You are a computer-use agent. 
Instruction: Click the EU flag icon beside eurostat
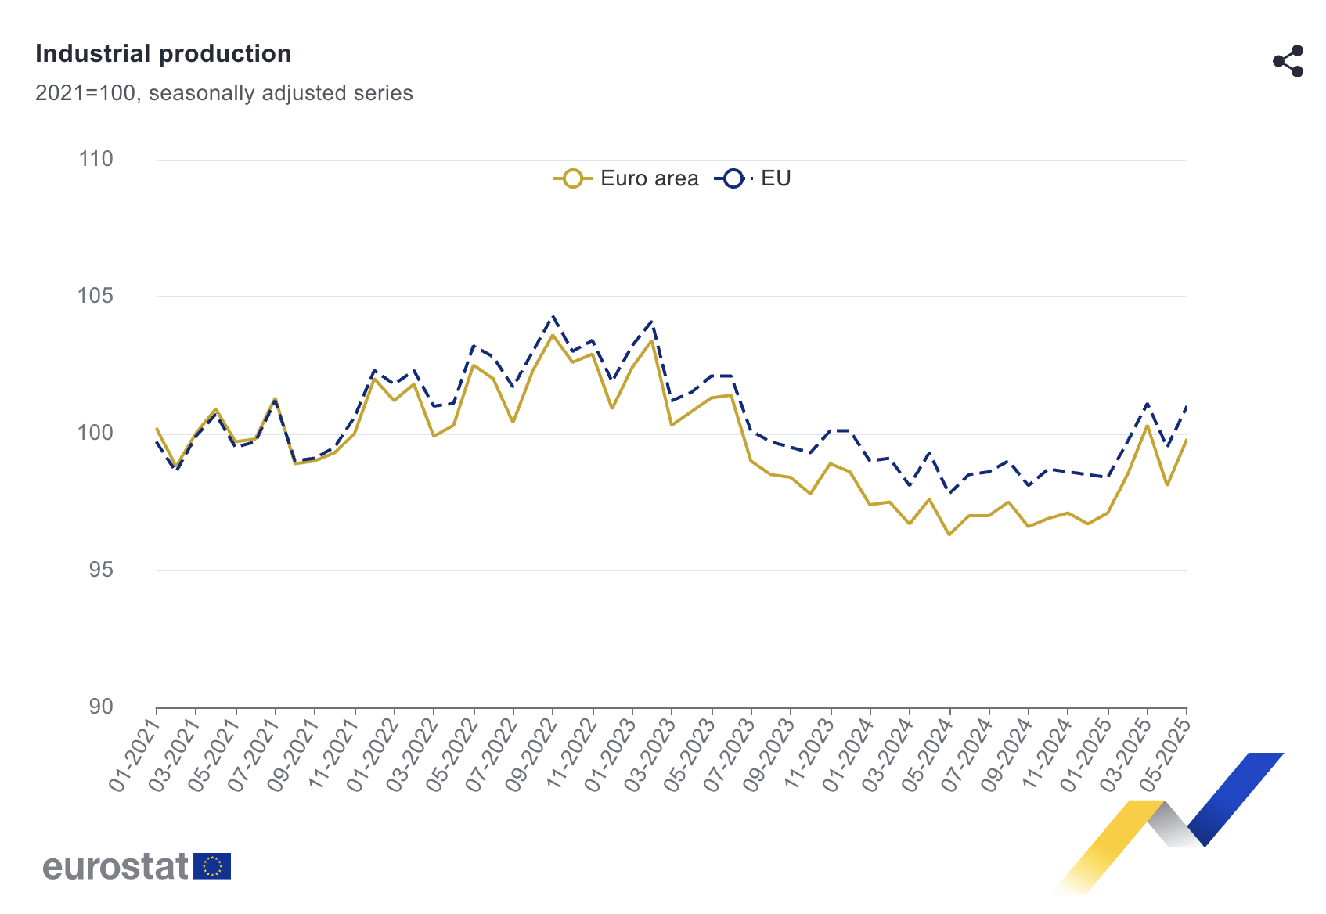[212, 866]
